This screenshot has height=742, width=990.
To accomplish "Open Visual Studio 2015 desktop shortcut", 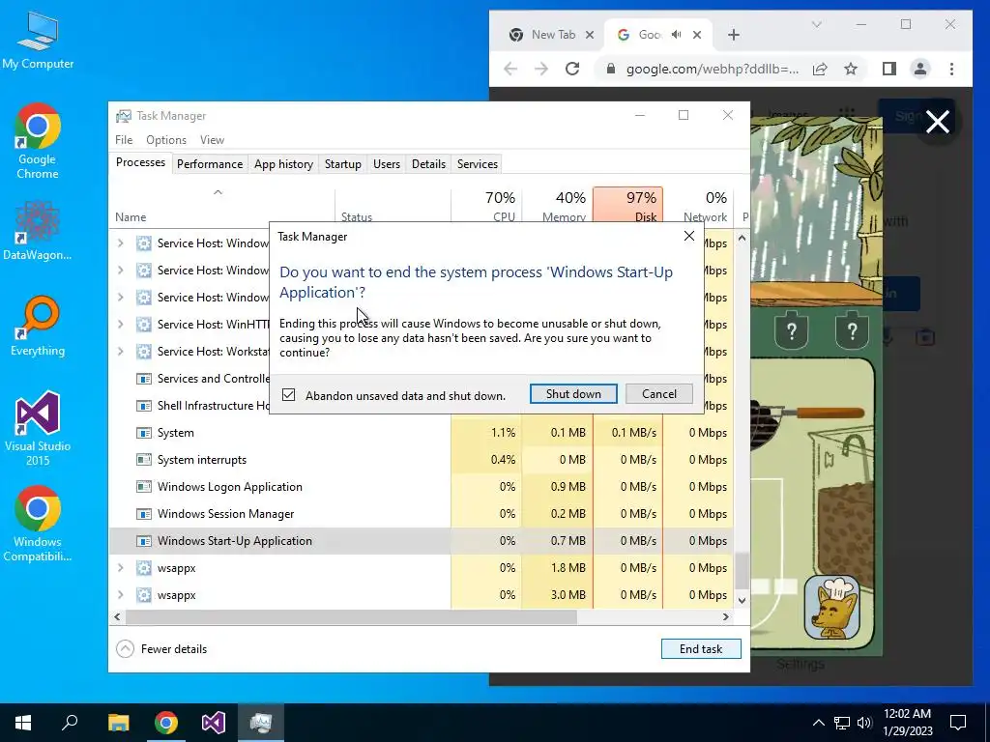I will 38,428.
